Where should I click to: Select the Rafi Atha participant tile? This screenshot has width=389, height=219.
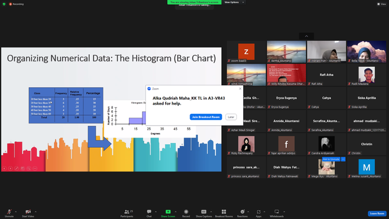(x=326, y=75)
